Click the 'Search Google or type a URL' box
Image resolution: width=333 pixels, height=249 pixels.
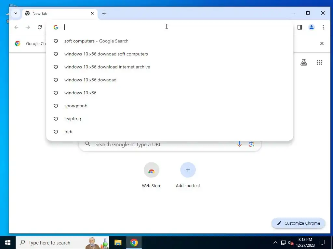point(170,144)
